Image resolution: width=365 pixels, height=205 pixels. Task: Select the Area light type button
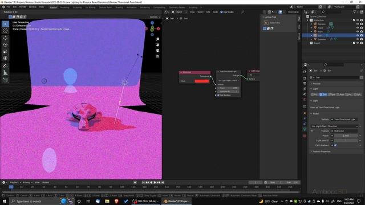[340, 95]
